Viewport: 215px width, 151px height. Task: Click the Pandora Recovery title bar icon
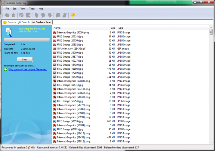(3, 3)
